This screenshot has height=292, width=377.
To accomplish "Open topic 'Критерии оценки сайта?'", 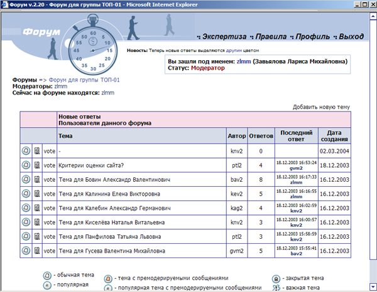I will pyautogui.click(x=91, y=165).
